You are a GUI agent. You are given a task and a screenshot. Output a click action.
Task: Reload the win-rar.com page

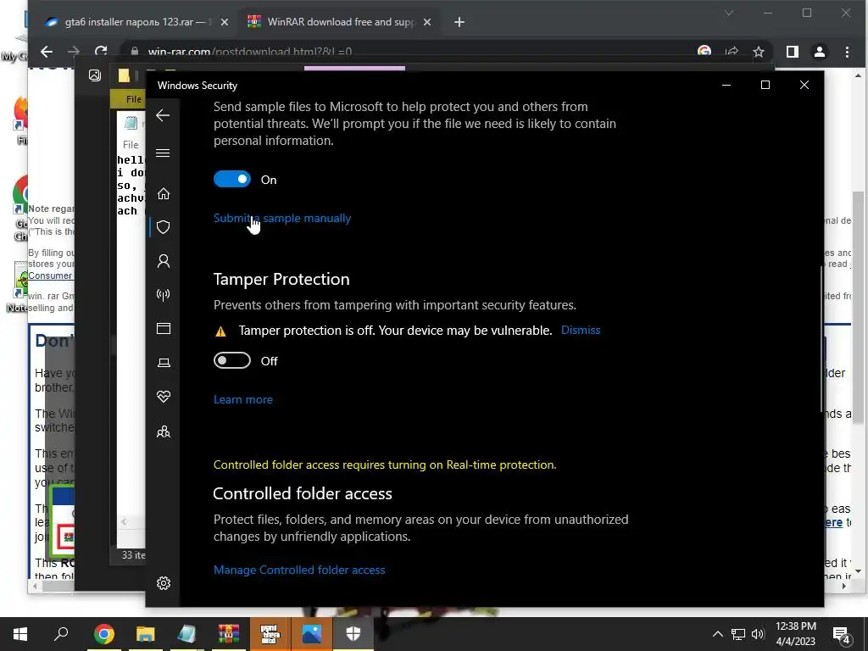[101, 52]
